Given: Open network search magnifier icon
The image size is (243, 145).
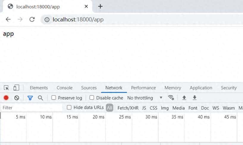Looking at the screenshot, I should click(40, 98).
